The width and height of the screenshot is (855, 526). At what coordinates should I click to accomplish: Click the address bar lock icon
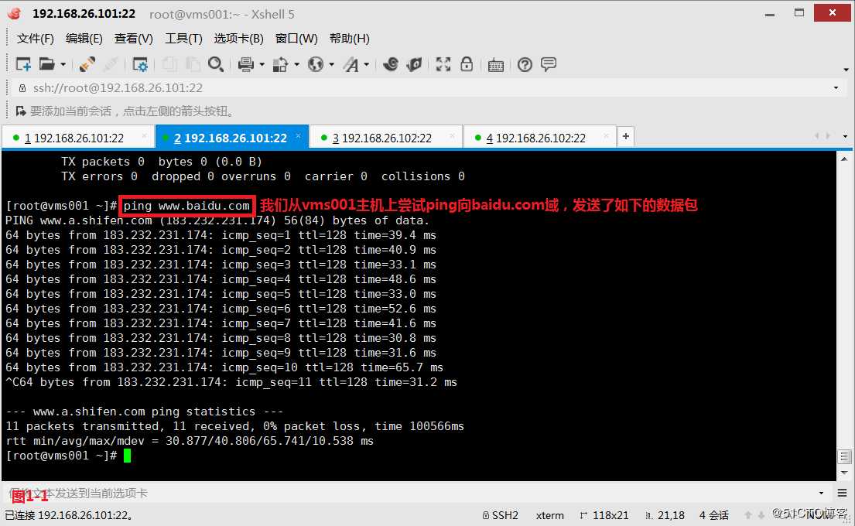[22, 87]
